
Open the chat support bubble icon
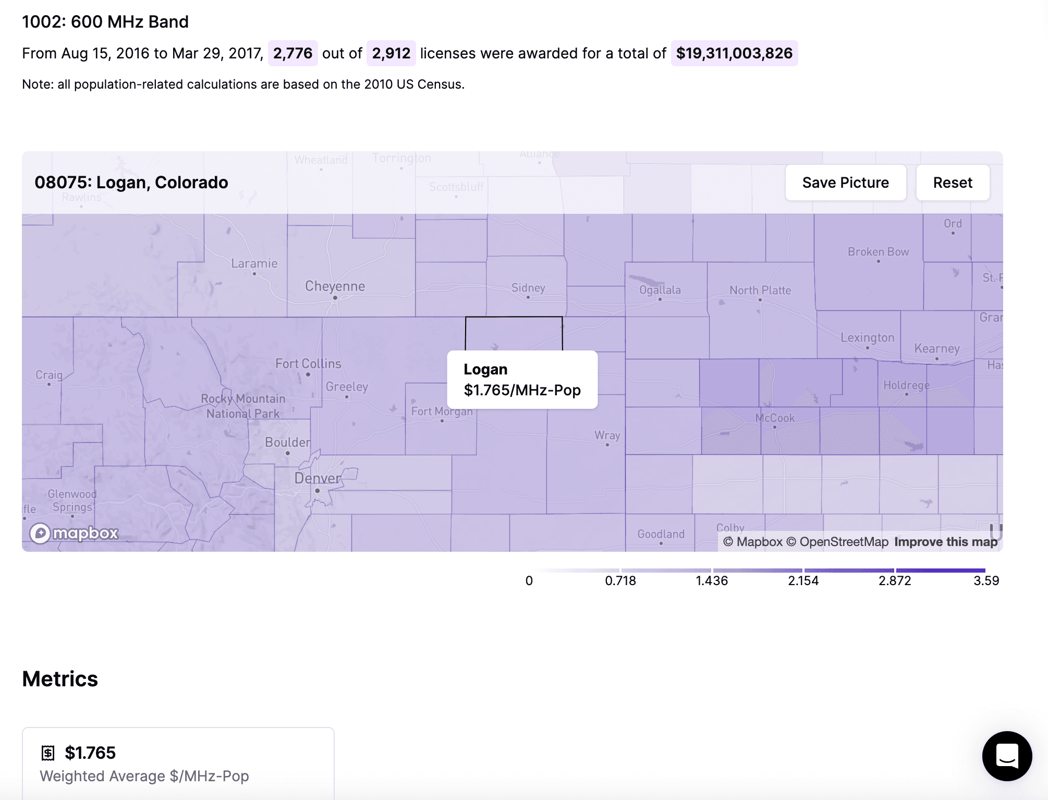[1007, 756]
